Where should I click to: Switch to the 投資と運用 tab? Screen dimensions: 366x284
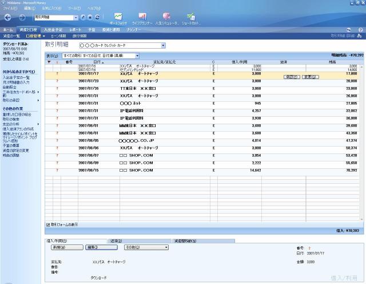[111, 30]
